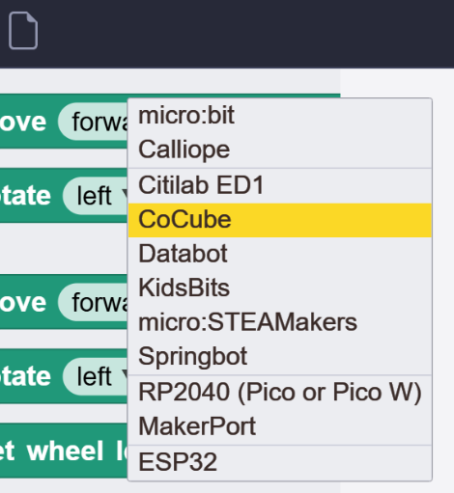Click the file document icon in top bar
Screen dimensions: 454x493
click(x=23, y=31)
